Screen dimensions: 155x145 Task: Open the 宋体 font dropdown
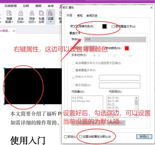click(x=115, y=39)
